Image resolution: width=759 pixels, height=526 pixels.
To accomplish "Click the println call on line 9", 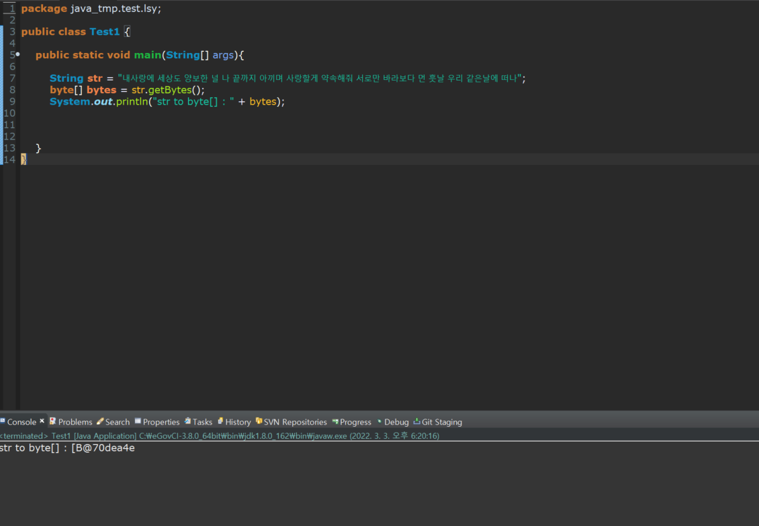I will tap(132, 101).
